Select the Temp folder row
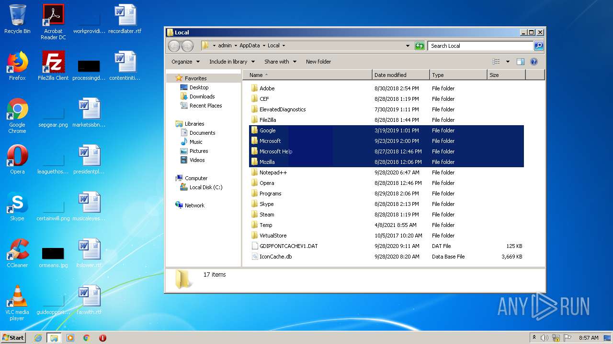This screenshot has width=613, height=344. (x=386, y=225)
